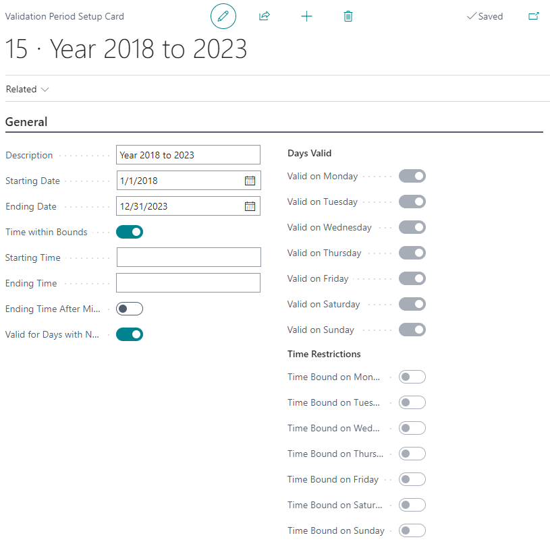Click the plus icon to create new record
Screen dimensions: 550x552
(306, 16)
